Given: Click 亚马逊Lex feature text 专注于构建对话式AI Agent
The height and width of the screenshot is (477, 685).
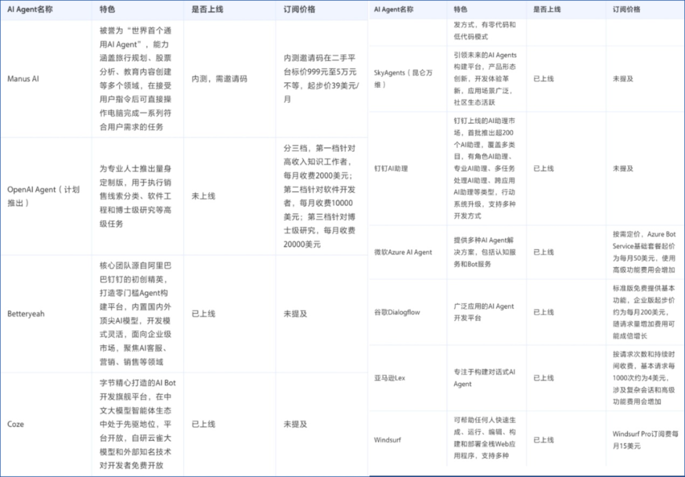Looking at the screenshot, I should (x=485, y=378).
